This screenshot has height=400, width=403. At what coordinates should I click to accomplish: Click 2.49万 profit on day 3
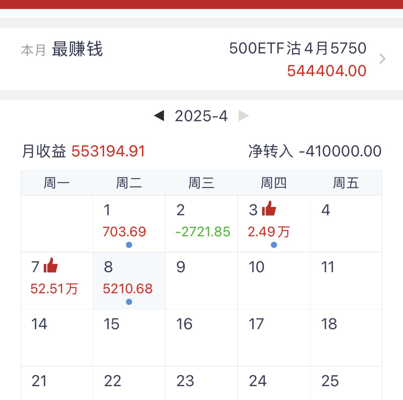point(269,232)
